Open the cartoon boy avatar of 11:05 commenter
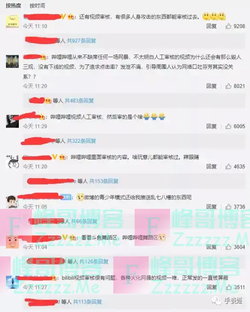The height and width of the screenshot is (312, 250). (12, 202)
